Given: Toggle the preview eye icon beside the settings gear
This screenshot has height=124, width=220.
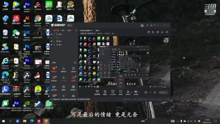Looking at the screenshot, I should (150, 92).
